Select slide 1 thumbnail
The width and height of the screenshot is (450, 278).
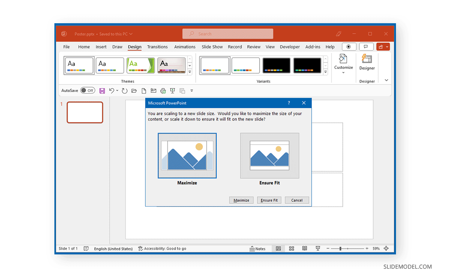click(85, 112)
